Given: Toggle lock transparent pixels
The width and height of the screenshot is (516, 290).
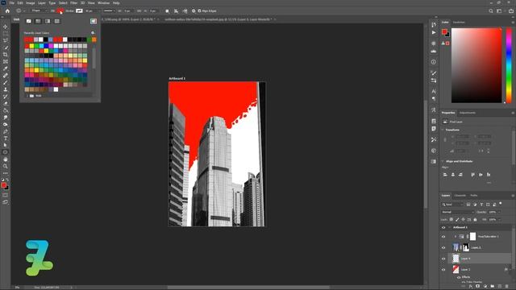Looking at the screenshot, I should click(x=451, y=219).
